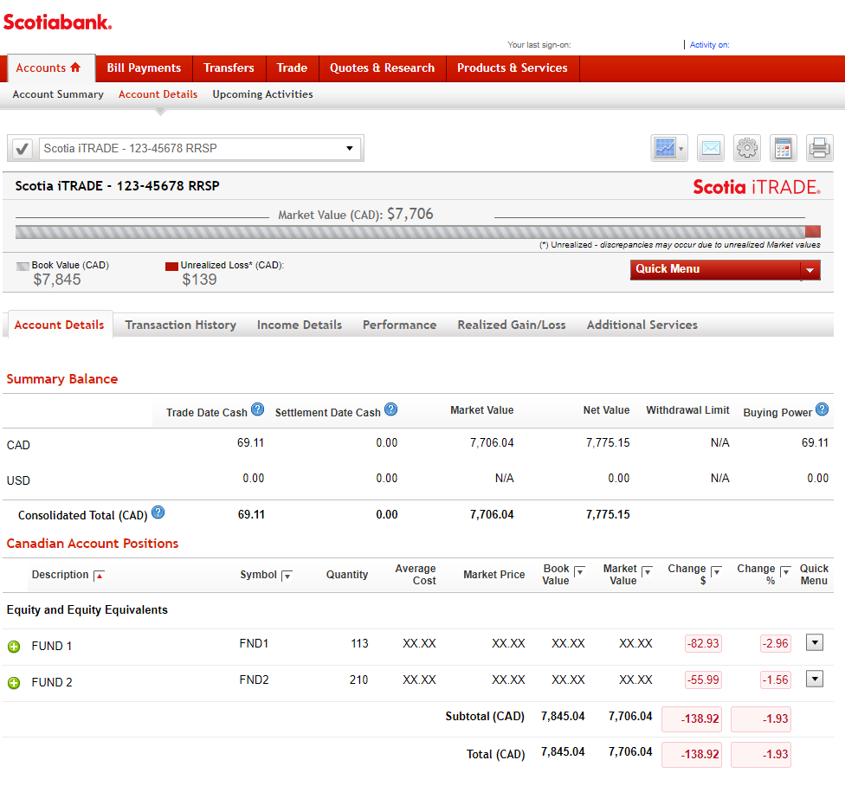The height and width of the screenshot is (786, 845).
Task: Click the Scotia iTRADE logo
Action: pos(757,187)
